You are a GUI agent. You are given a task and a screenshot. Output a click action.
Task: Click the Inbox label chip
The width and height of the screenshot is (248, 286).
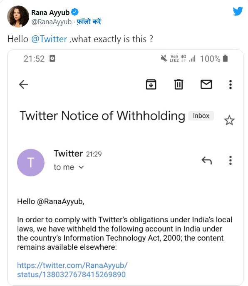(x=201, y=116)
